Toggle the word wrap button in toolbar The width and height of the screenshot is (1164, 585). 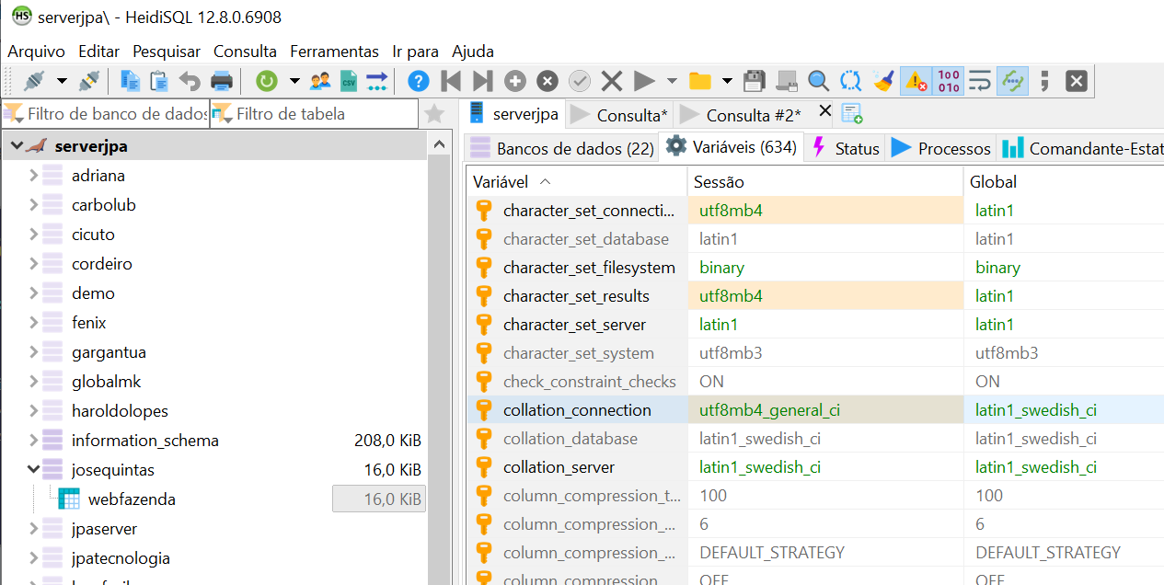[x=981, y=81]
